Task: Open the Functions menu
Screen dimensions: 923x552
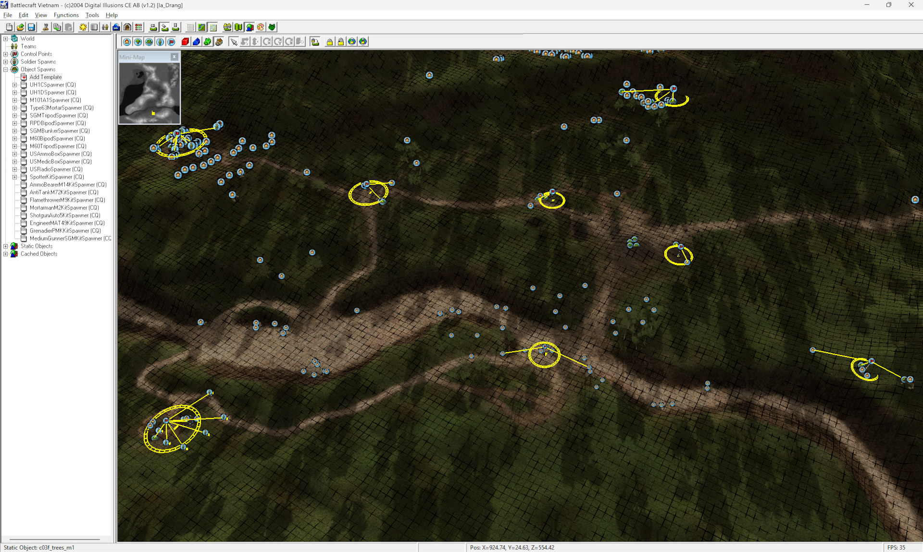Action: 66,15
